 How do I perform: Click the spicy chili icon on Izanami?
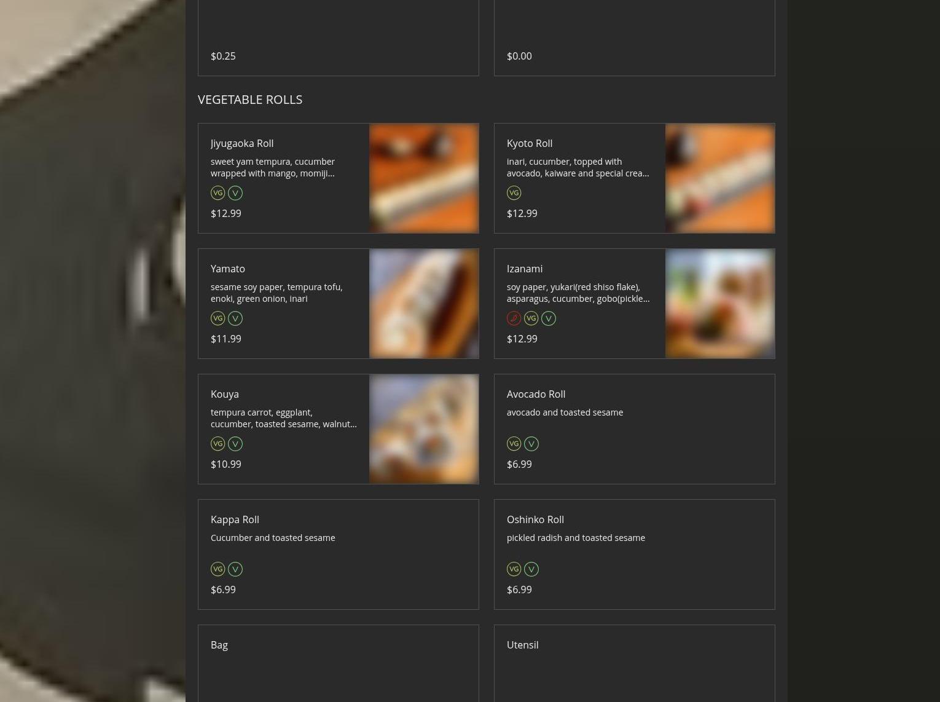[x=514, y=318]
